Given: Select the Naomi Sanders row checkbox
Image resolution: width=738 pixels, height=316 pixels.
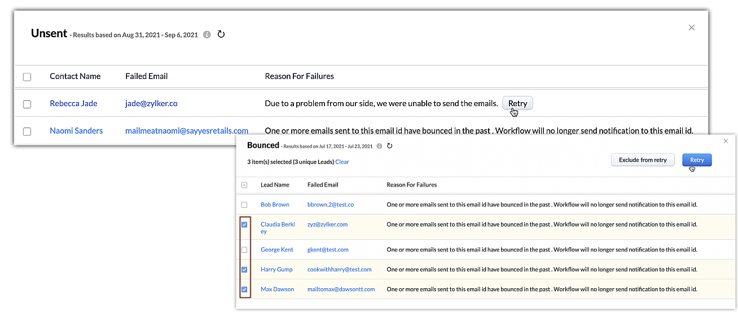Looking at the screenshot, I should coord(27,131).
